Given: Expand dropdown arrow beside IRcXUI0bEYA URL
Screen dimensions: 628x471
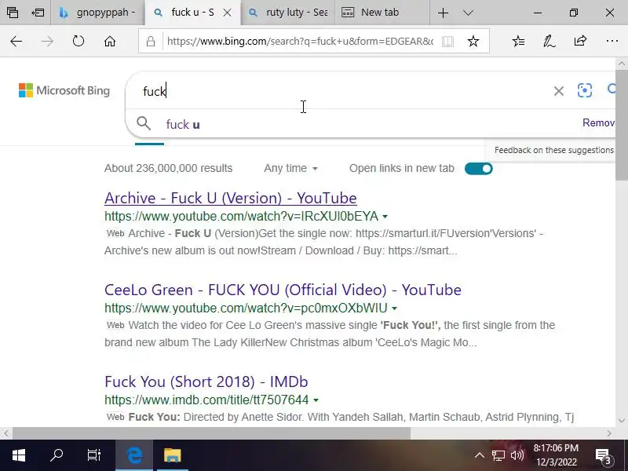Looking at the screenshot, I should point(385,217).
